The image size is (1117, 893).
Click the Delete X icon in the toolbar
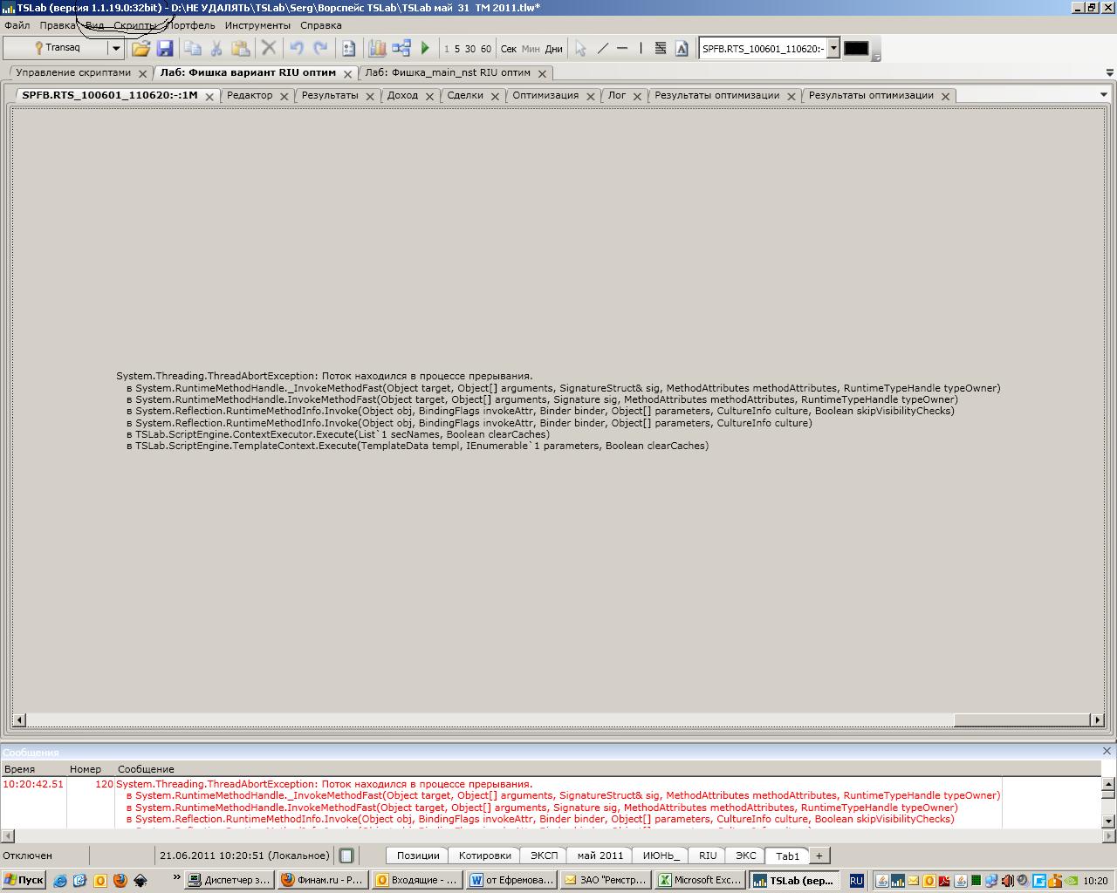[269, 49]
